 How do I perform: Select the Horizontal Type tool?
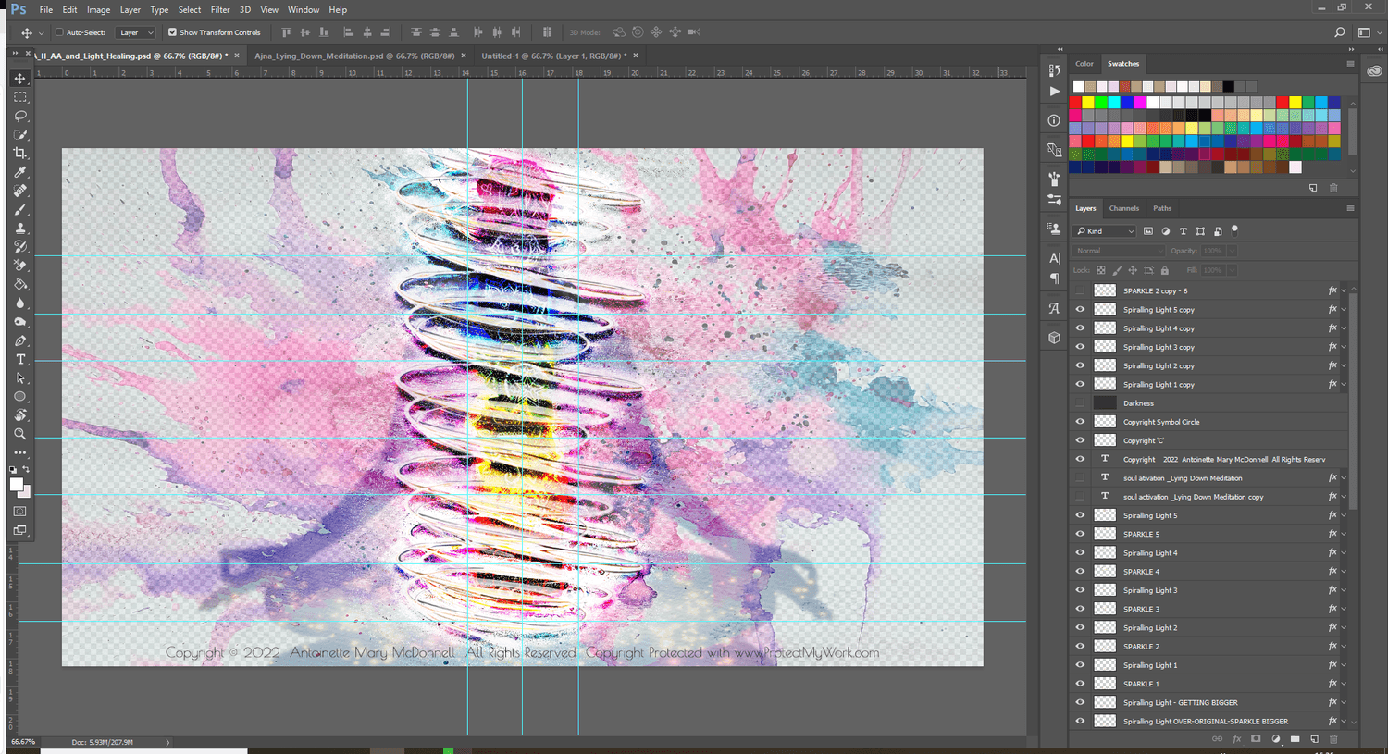[x=20, y=359]
